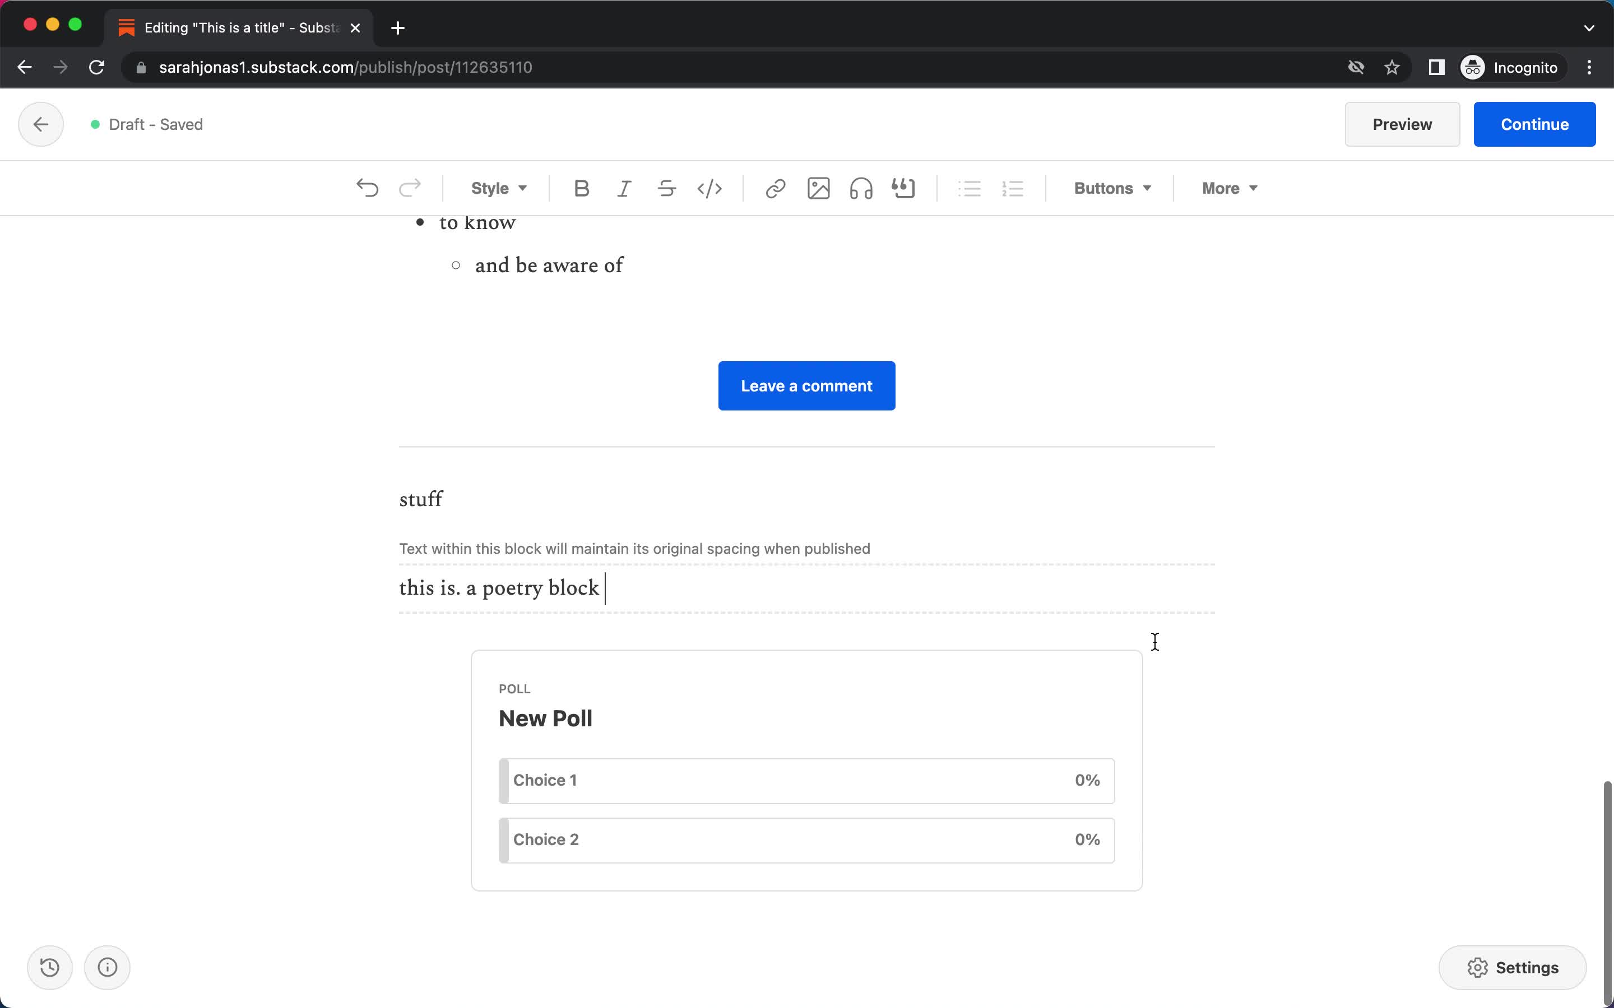Viewport: 1614px width, 1008px height.
Task: Open the Preview mode
Action: click(x=1403, y=124)
